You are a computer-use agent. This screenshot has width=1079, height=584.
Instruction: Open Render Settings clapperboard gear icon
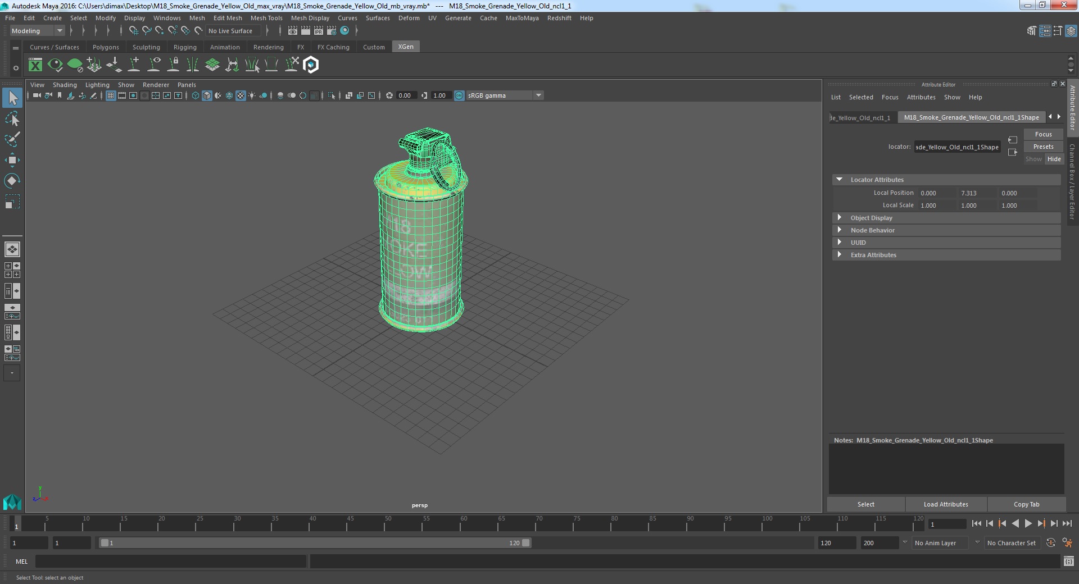click(332, 31)
